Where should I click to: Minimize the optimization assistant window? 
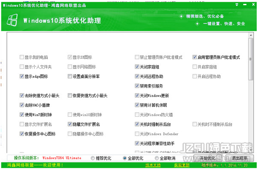245,5
